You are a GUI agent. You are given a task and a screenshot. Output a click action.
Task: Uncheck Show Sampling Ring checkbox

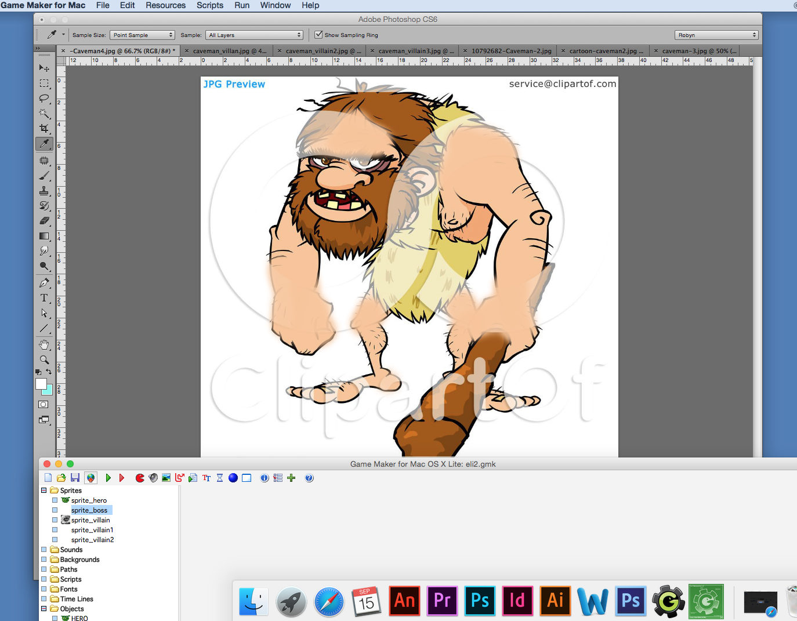(318, 35)
